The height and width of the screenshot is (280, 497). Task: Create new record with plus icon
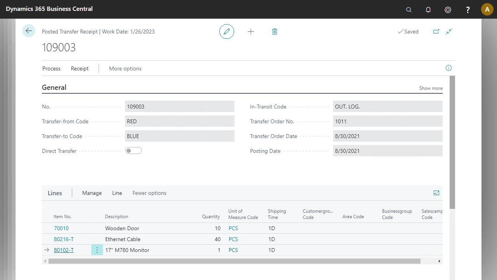[251, 31]
